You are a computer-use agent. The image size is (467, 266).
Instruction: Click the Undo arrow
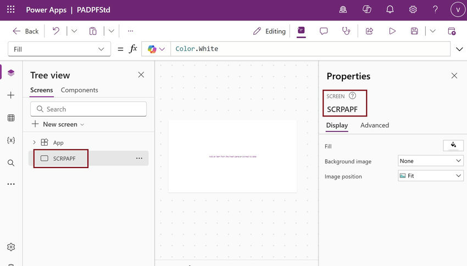(x=55, y=31)
